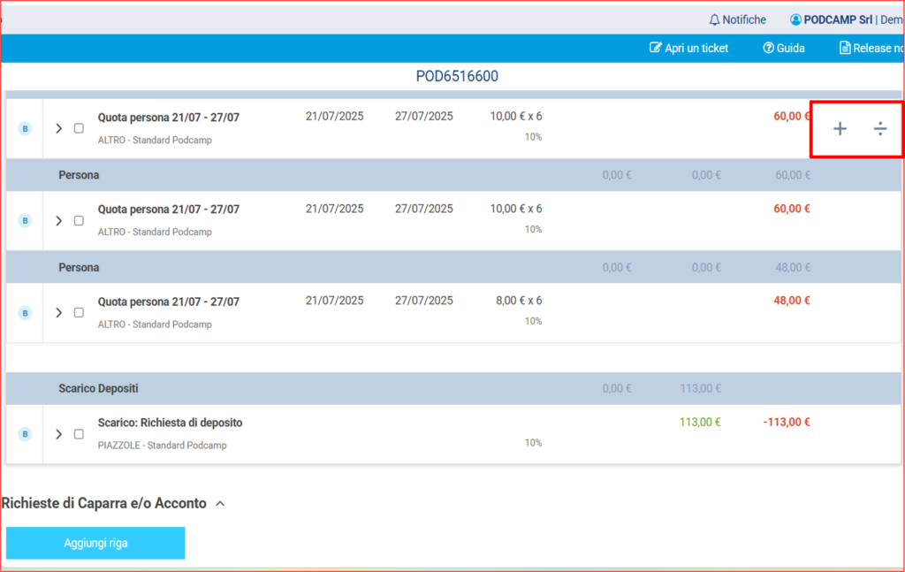Collapse the Richieste di Caparra e/o Acconto section
This screenshot has height=572, width=905.
click(220, 504)
